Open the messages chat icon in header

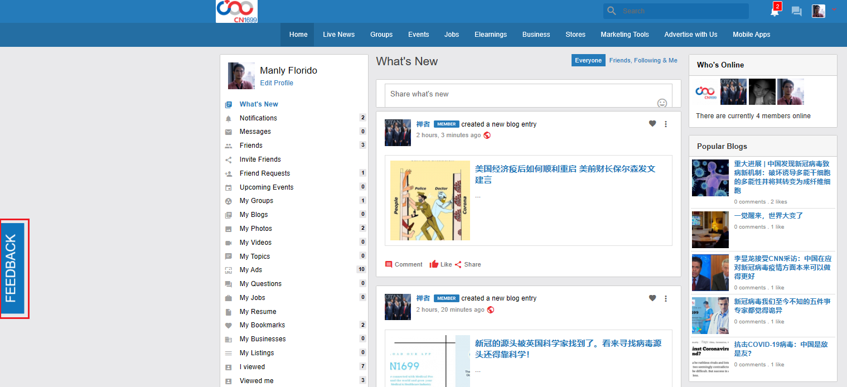[x=797, y=12]
